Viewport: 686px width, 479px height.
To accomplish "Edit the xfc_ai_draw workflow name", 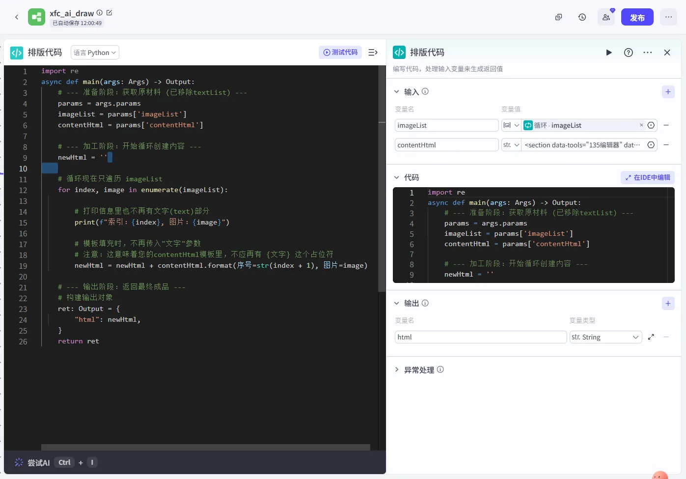I will pos(109,13).
